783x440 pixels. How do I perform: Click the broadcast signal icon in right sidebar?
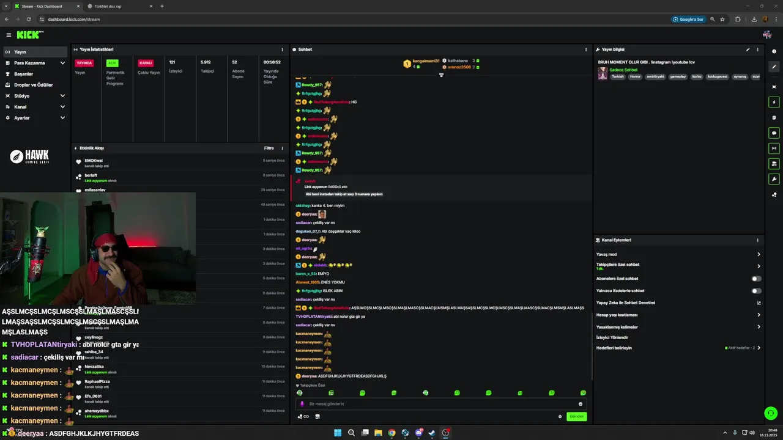pyautogui.click(x=774, y=148)
